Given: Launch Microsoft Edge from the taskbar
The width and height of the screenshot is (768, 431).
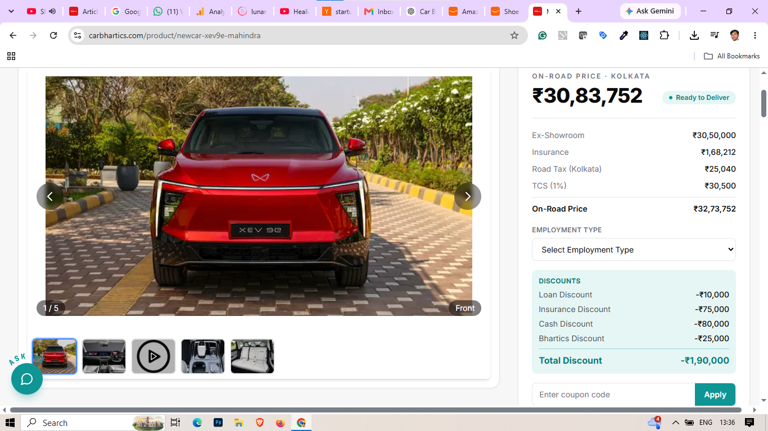Looking at the screenshot, I should (x=197, y=423).
